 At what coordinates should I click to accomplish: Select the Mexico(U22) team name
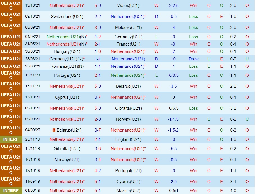(x=128, y=191)
